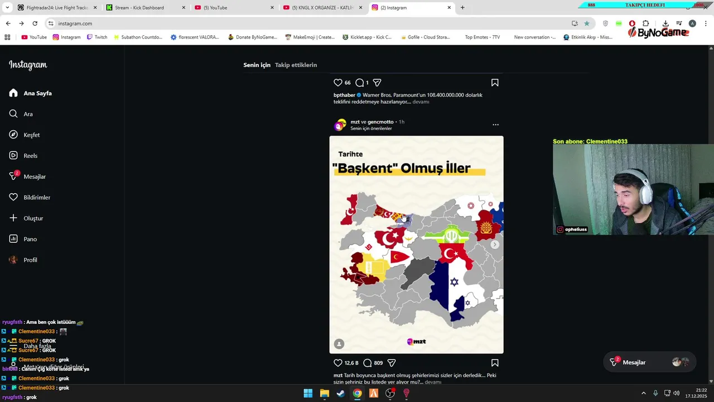Open the three-dot menu on mzt post
Screen dimensions: 714x402
point(495,125)
